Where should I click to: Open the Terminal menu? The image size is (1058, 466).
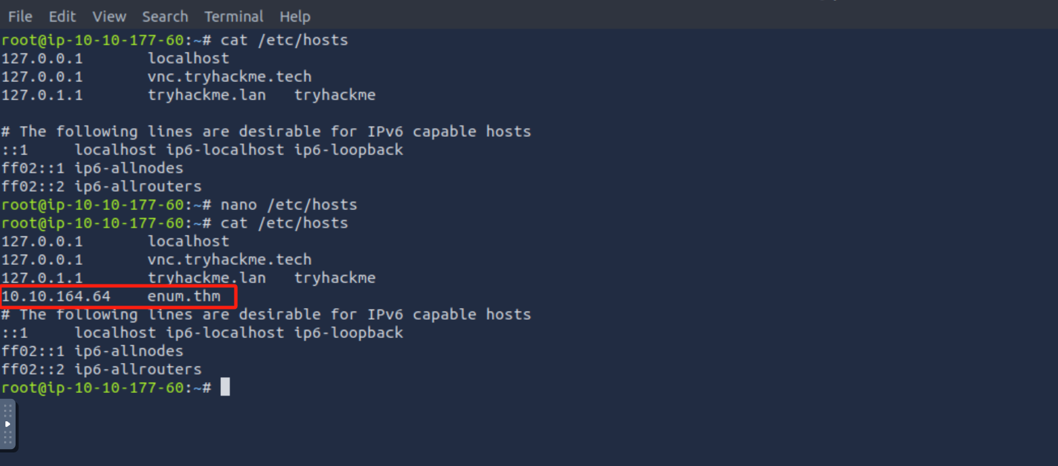click(x=233, y=17)
